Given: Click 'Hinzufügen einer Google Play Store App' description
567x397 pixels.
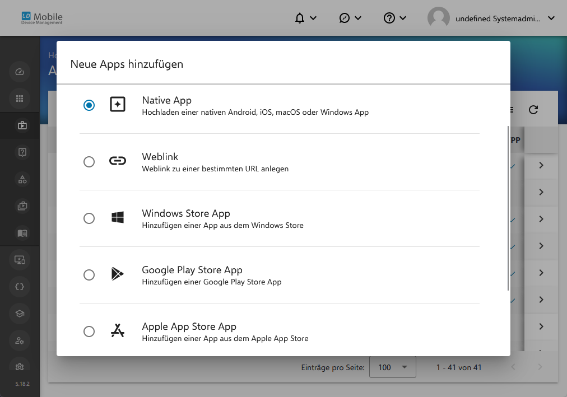Looking at the screenshot, I should (212, 282).
